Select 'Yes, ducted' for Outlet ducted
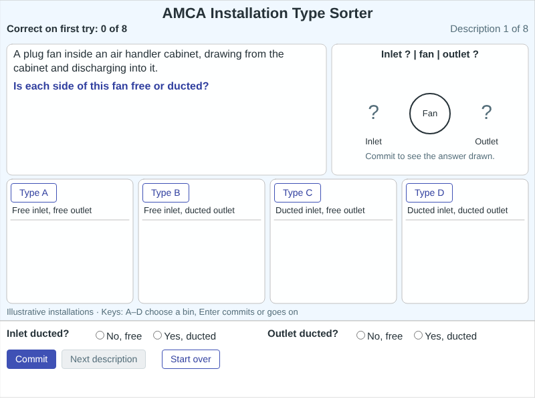 pos(419,336)
